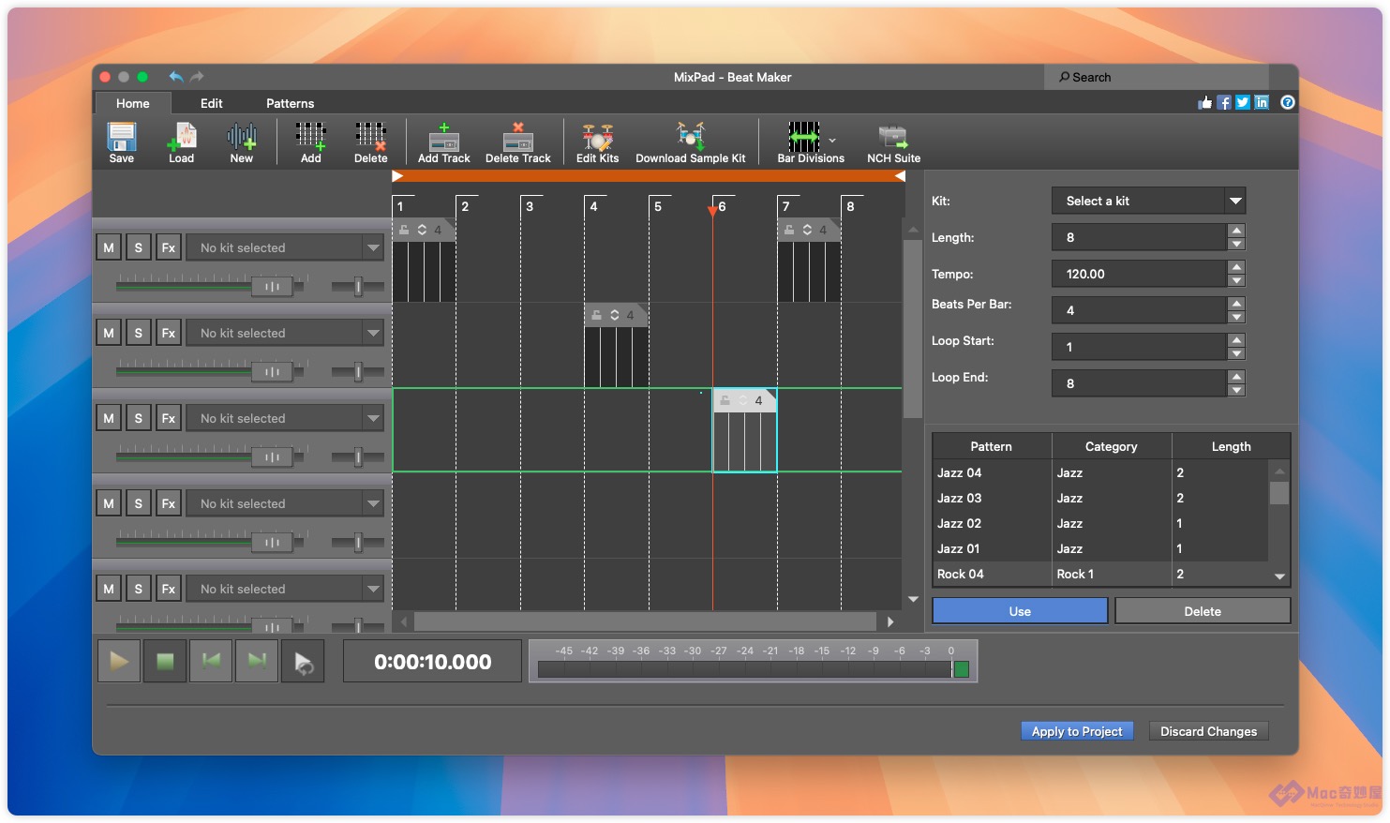Image resolution: width=1390 pixels, height=823 pixels.
Task: Open the LinkedIn share icon
Action: [x=1262, y=103]
